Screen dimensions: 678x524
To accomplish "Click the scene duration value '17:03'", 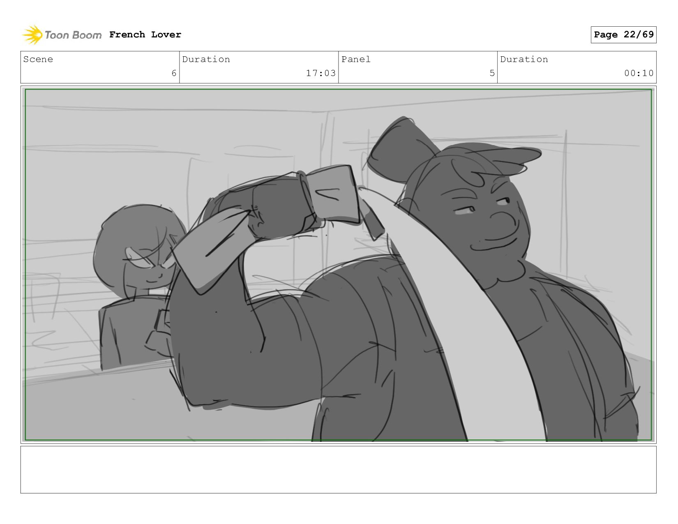I will (x=321, y=73).
